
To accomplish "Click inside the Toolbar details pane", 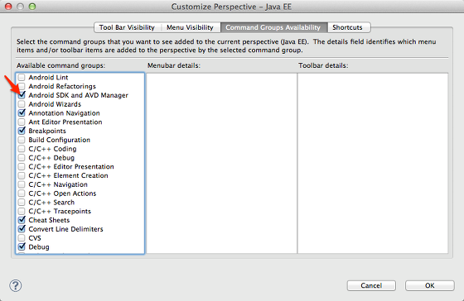I will (x=373, y=163).
